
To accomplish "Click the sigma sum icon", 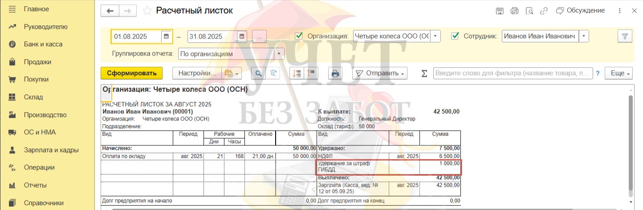I will pyautogui.click(x=424, y=73).
